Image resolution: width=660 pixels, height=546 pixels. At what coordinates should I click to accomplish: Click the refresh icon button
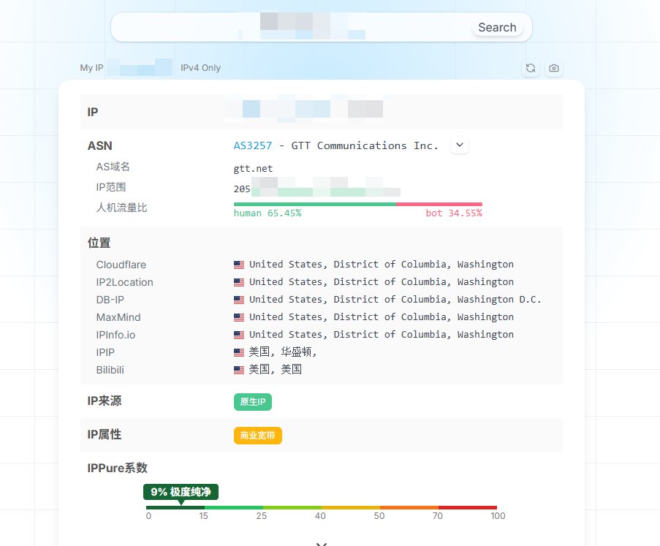[x=531, y=68]
